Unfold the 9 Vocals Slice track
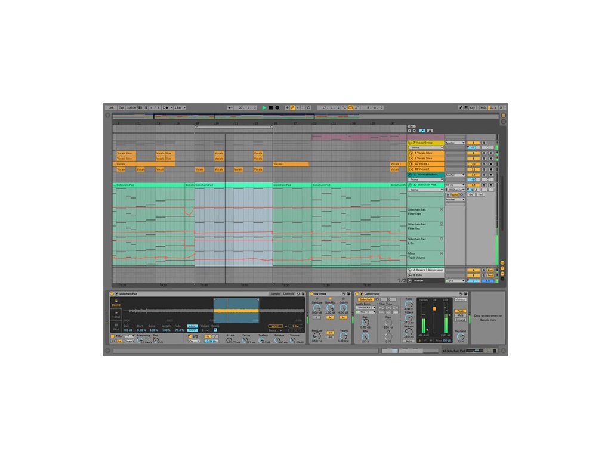The width and height of the screenshot is (611, 458). click(x=411, y=159)
